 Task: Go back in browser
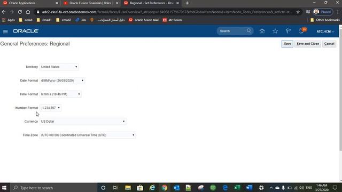point(4,12)
